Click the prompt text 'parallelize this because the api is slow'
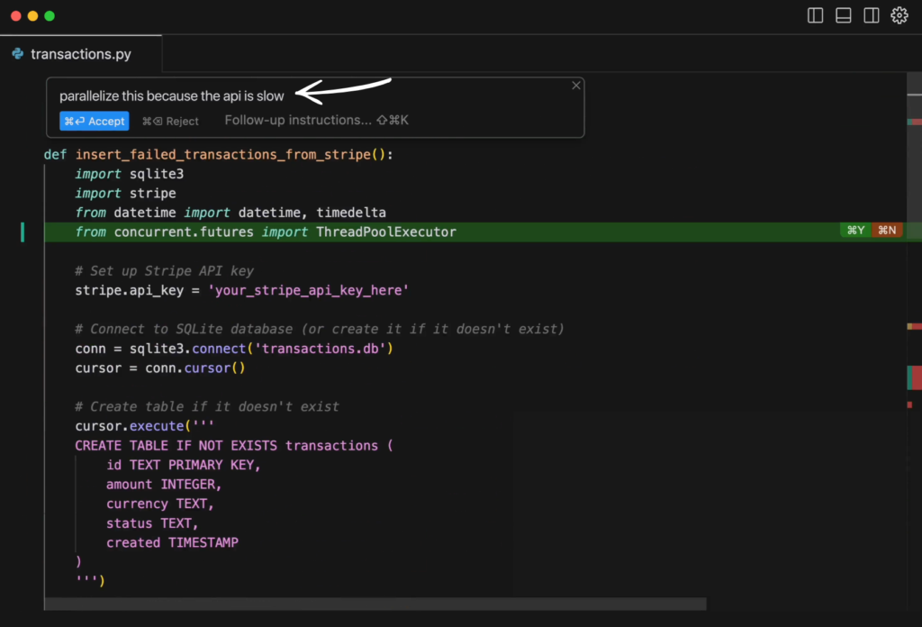Viewport: 922px width, 627px height. pyautogui.click(x=171, y=95)
